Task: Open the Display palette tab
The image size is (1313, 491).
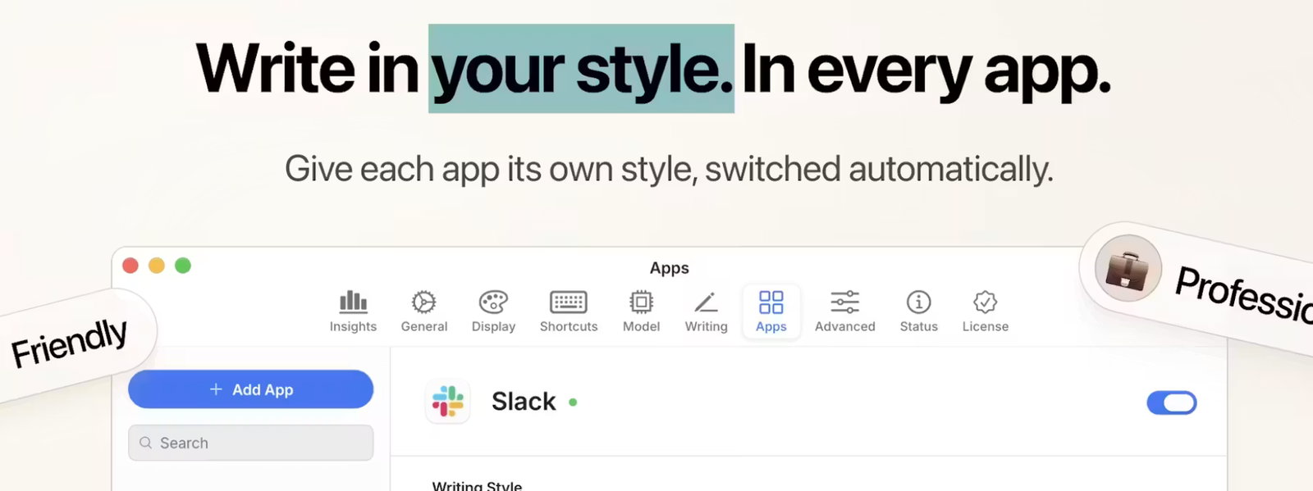Action: (x=493, y=311)
